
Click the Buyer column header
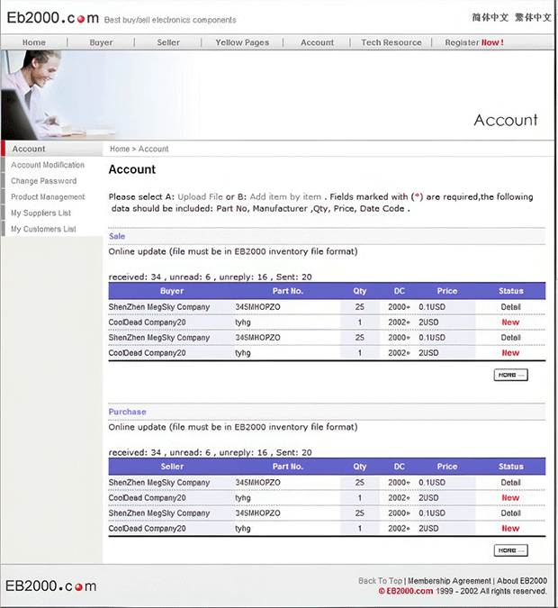tap(172, 291)
